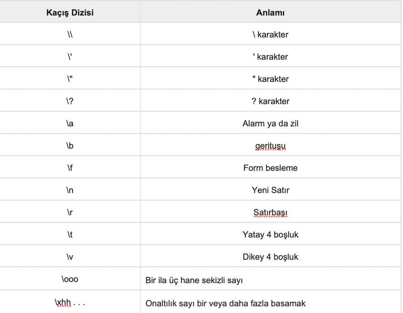The width and height of the screenshot is (403, 313).
Task: Select the \t escape sequence cell
Action: coord(70,235)
